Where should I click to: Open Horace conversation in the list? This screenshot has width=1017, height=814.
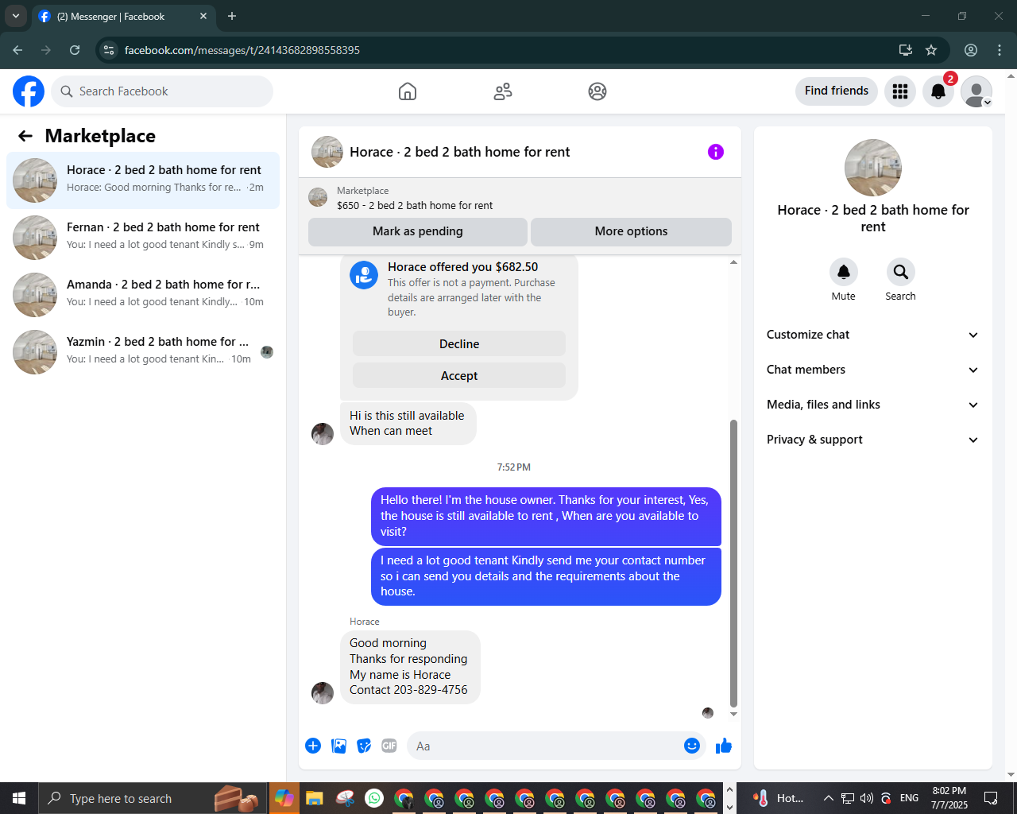(143, 180)
